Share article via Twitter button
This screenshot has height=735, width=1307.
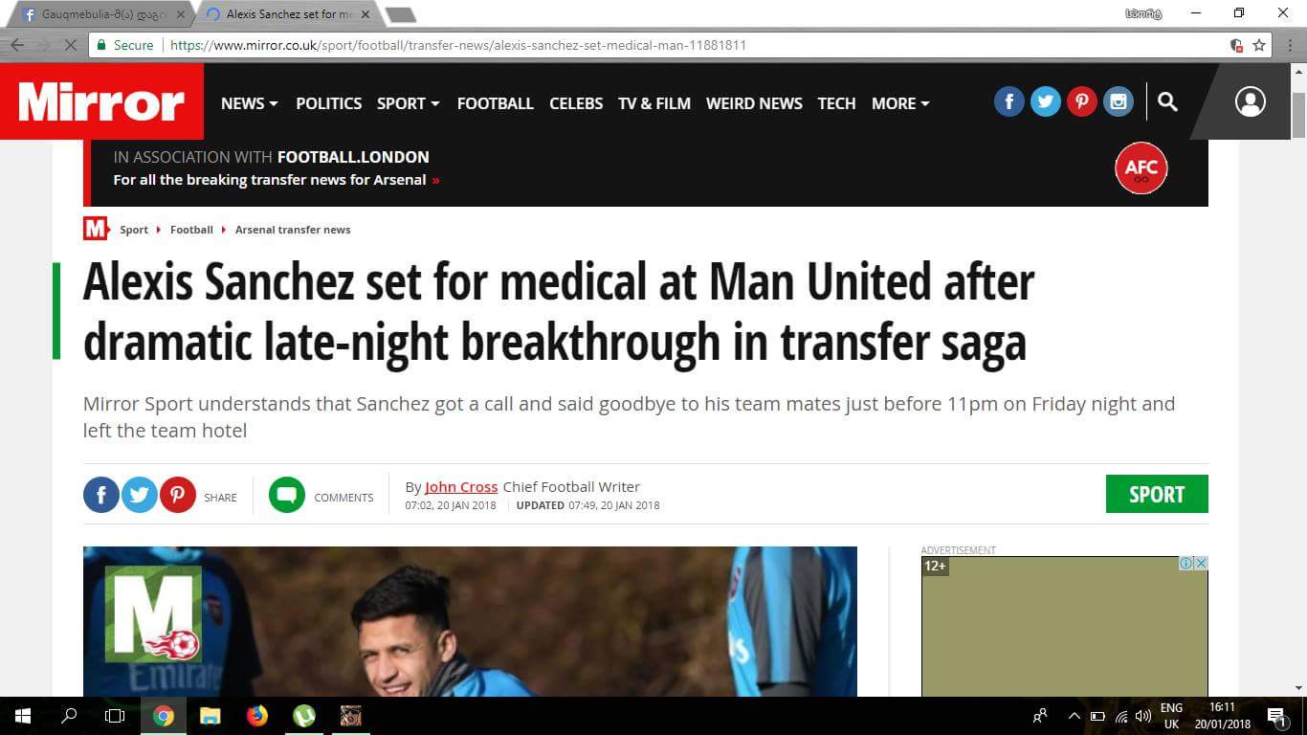[x=140, y=495]
